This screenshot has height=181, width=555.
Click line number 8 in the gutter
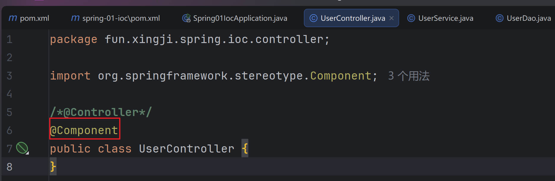click(10, 167)
